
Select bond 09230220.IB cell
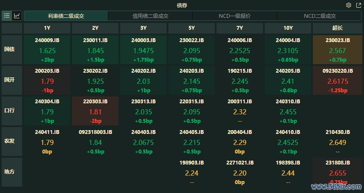click(x=338, y=80)
